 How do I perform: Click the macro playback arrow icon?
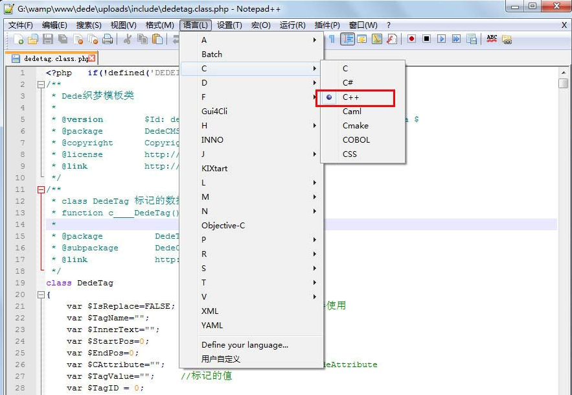[441, 40]
